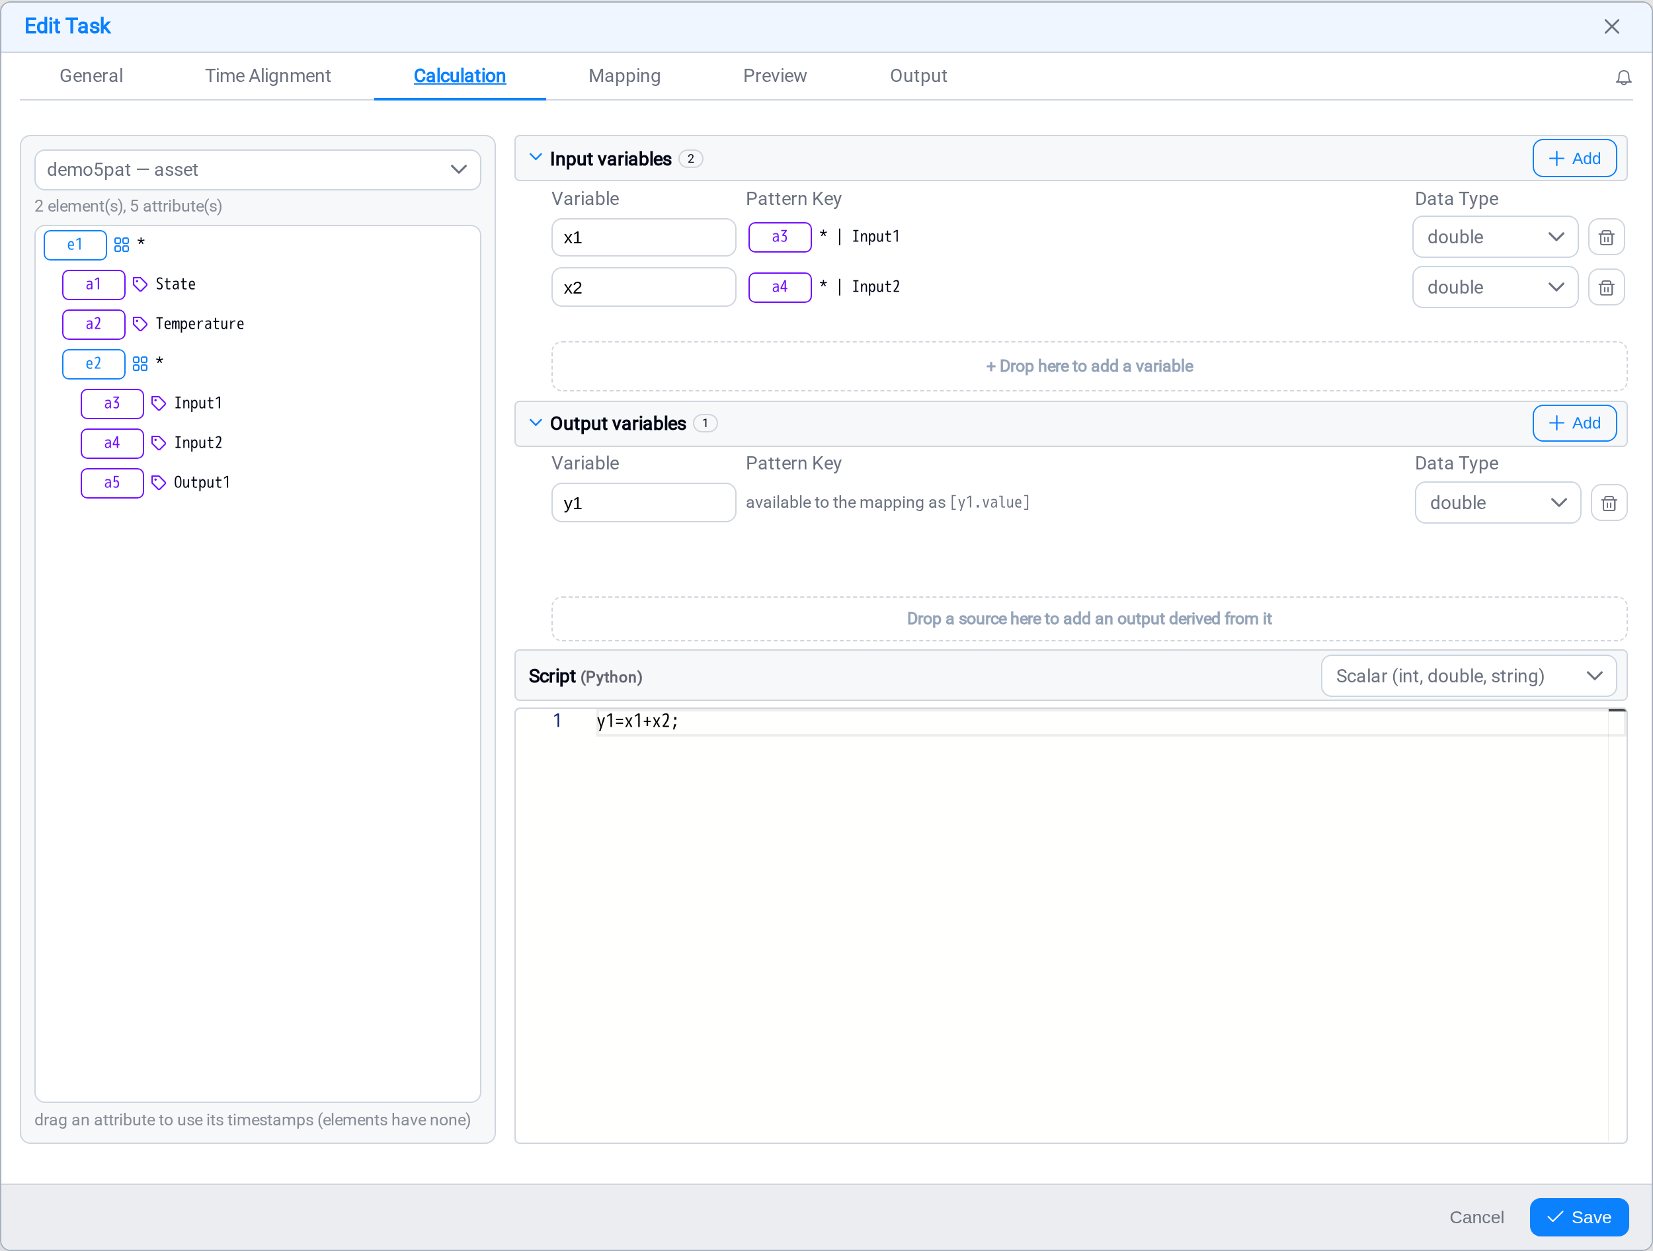The width and height of the screenshot is (1653, 1251).
Task: Click the notification bell icon
Action: [x=1623, y=77]
